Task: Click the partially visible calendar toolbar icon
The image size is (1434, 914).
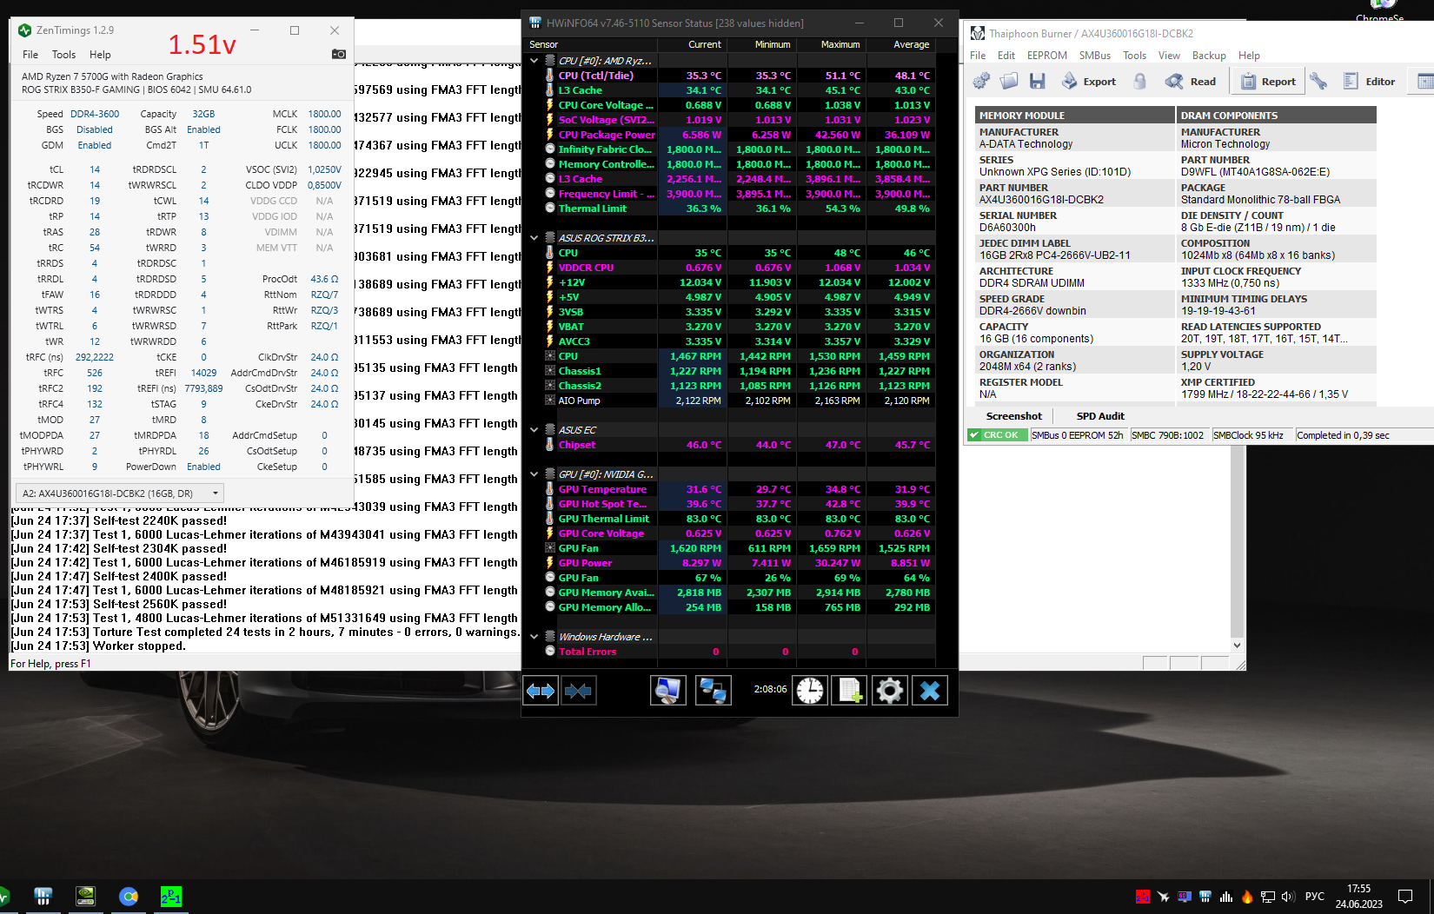Action: [1425, 82]
